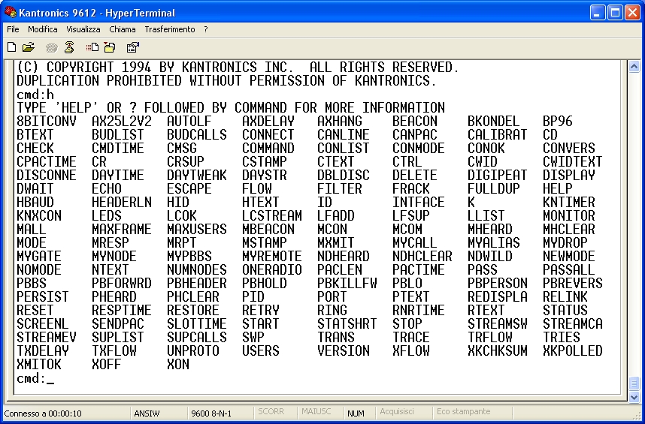Click the MONITOR command text
645x424 pixels.
(x=569, y=216)
